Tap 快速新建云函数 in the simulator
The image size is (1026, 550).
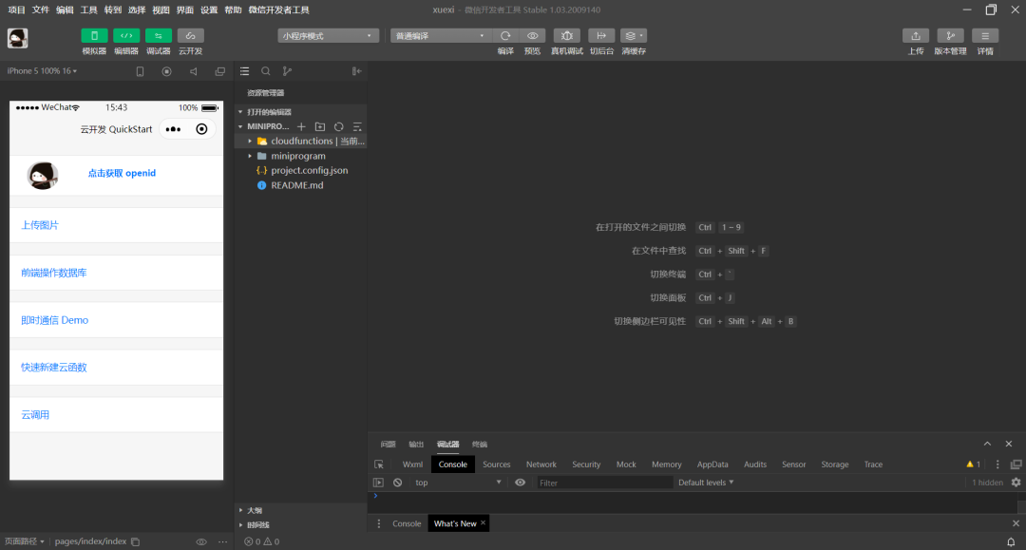click(x=53, y=368)
